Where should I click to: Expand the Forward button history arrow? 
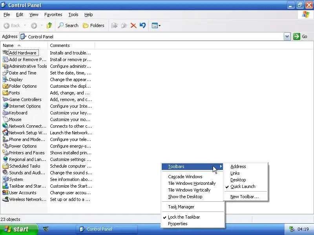42,25
